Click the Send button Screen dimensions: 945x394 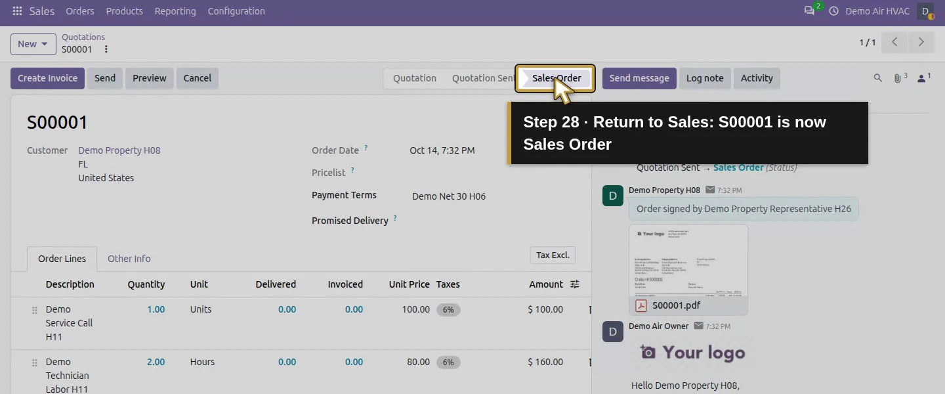105,78
